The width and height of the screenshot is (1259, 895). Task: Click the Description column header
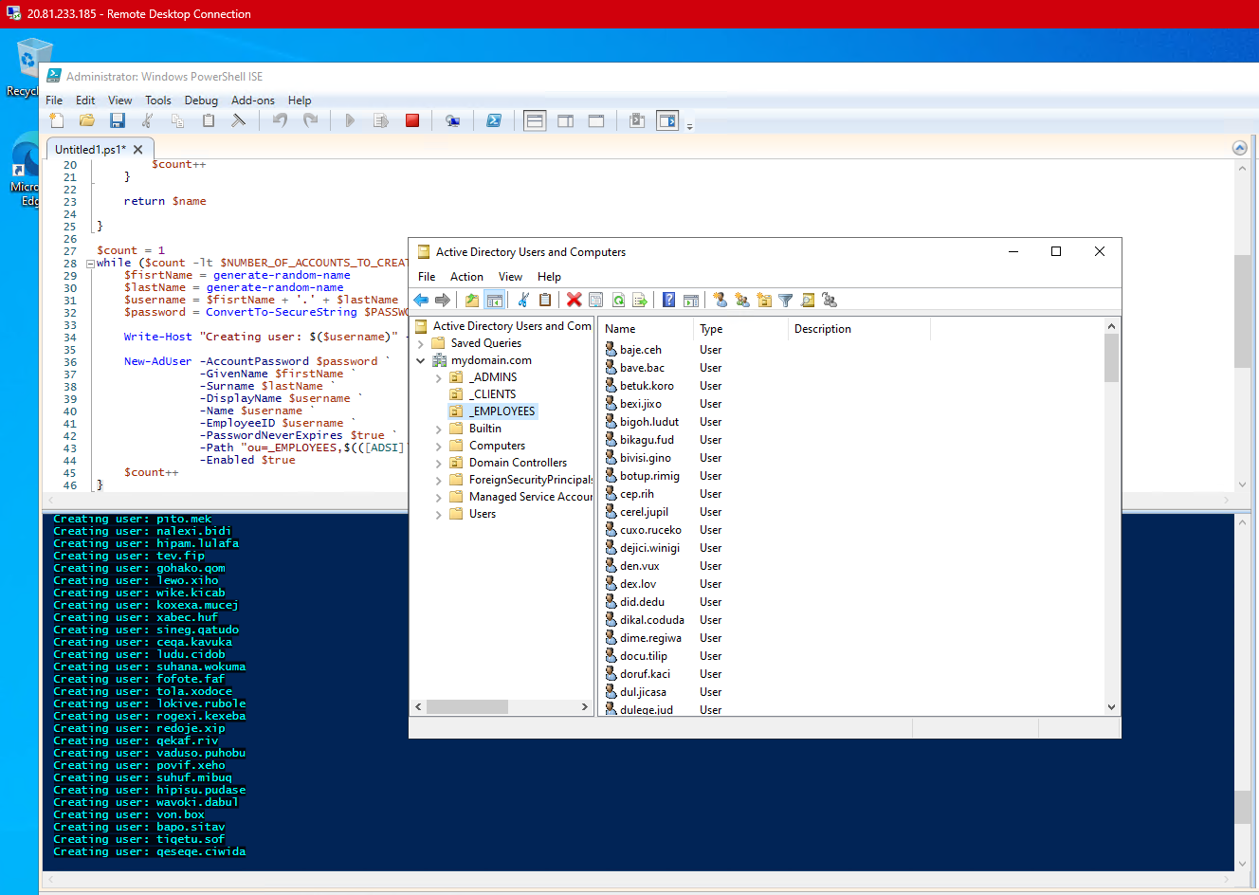(x=860, y=329)
